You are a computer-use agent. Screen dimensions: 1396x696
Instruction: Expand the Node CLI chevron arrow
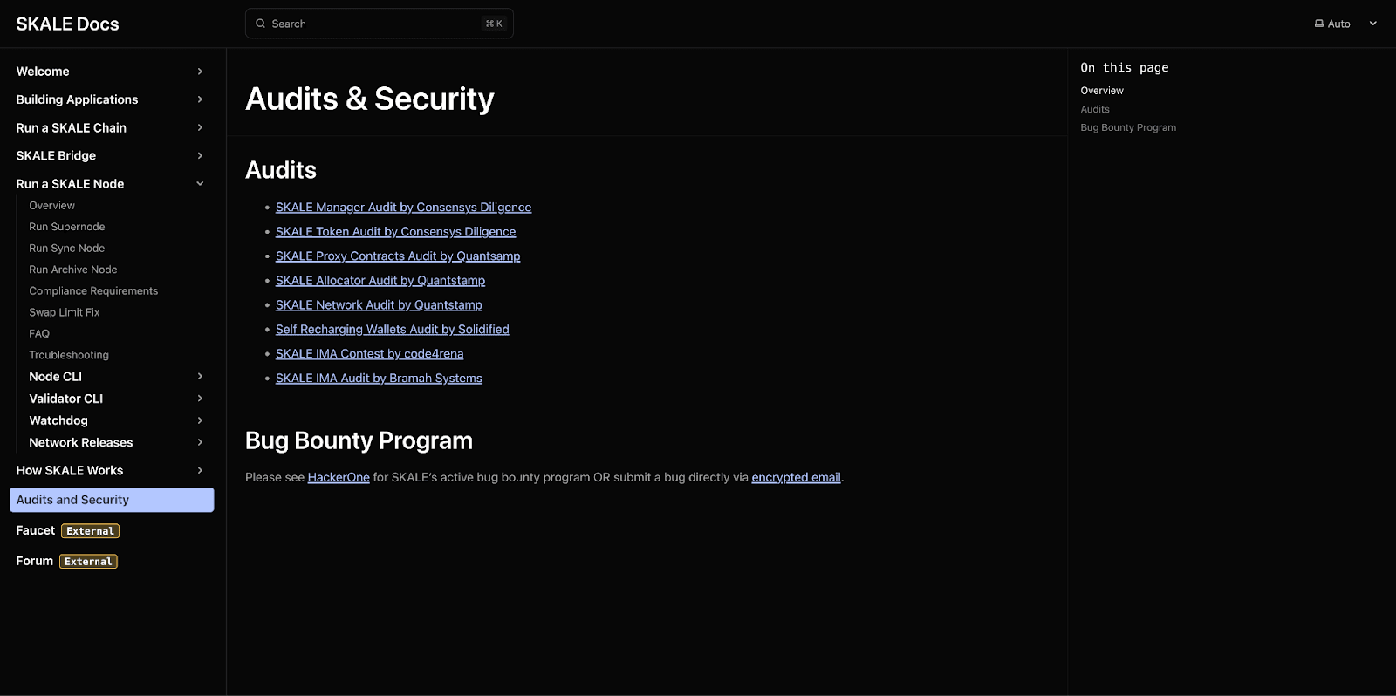coord(200,377)
